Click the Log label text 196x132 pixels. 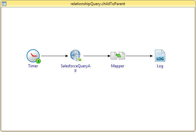[x=160, y=66]
